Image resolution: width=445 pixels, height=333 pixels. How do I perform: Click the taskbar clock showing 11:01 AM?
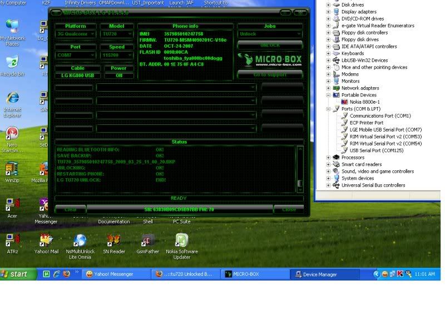click(425, 274)
